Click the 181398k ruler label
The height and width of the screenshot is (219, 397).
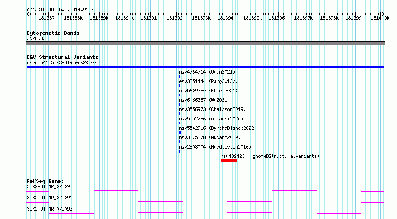click(329, 18)
